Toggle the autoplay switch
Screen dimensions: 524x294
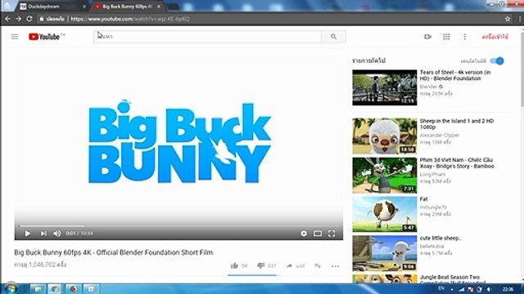point(497,61)
